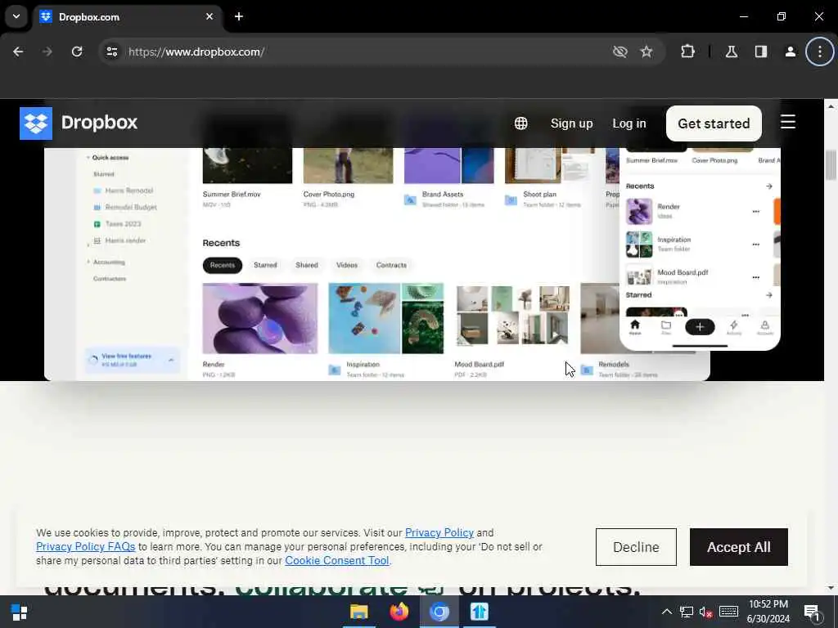
Task: Click the Log in link
Action: click(x=629, y=123)
